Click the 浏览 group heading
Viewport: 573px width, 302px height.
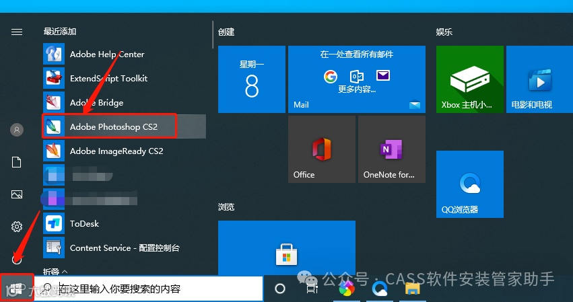tap(226, 207)
